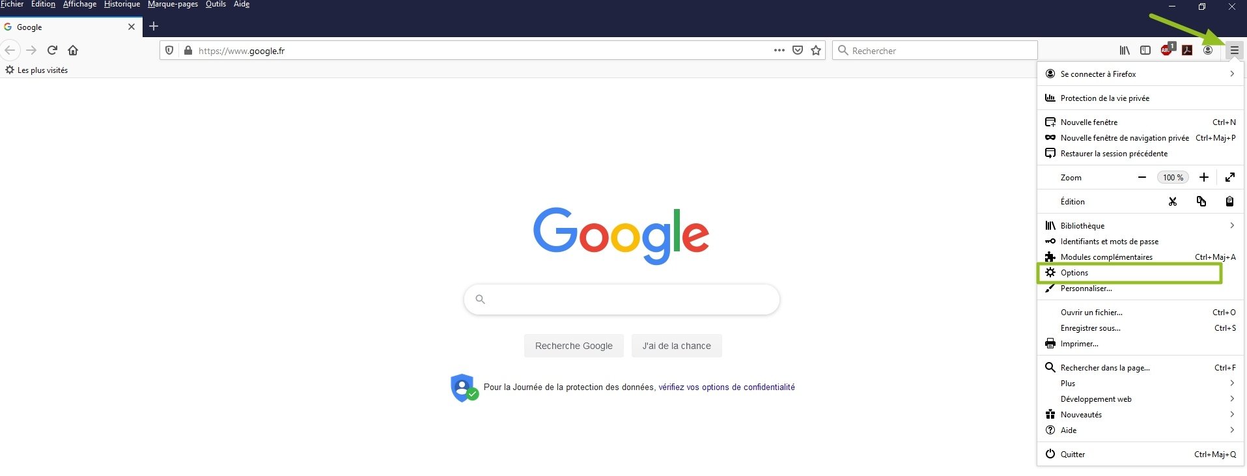Click the Copy icon in Édition row
Image resolution: width=1247 pixels, height=476 pixels.
[x=1201, y=201]
